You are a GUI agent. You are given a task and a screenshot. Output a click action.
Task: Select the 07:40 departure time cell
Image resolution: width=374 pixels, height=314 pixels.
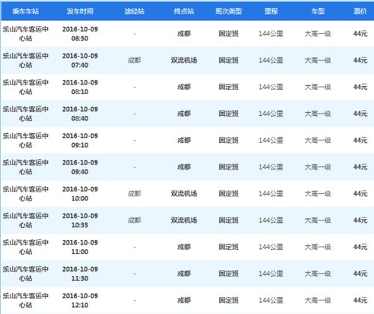(x=80, y=61)
